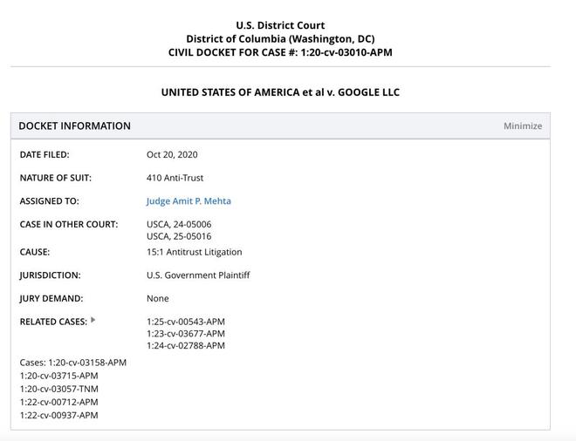Image resolution: width=576 pixels, height=441 pixels.
Task: Click the Docket Information panel header
Action: point(75,126)
